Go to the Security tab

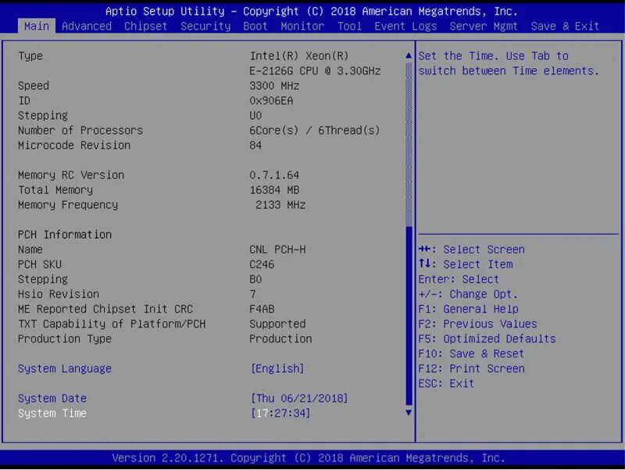(205, 27)
